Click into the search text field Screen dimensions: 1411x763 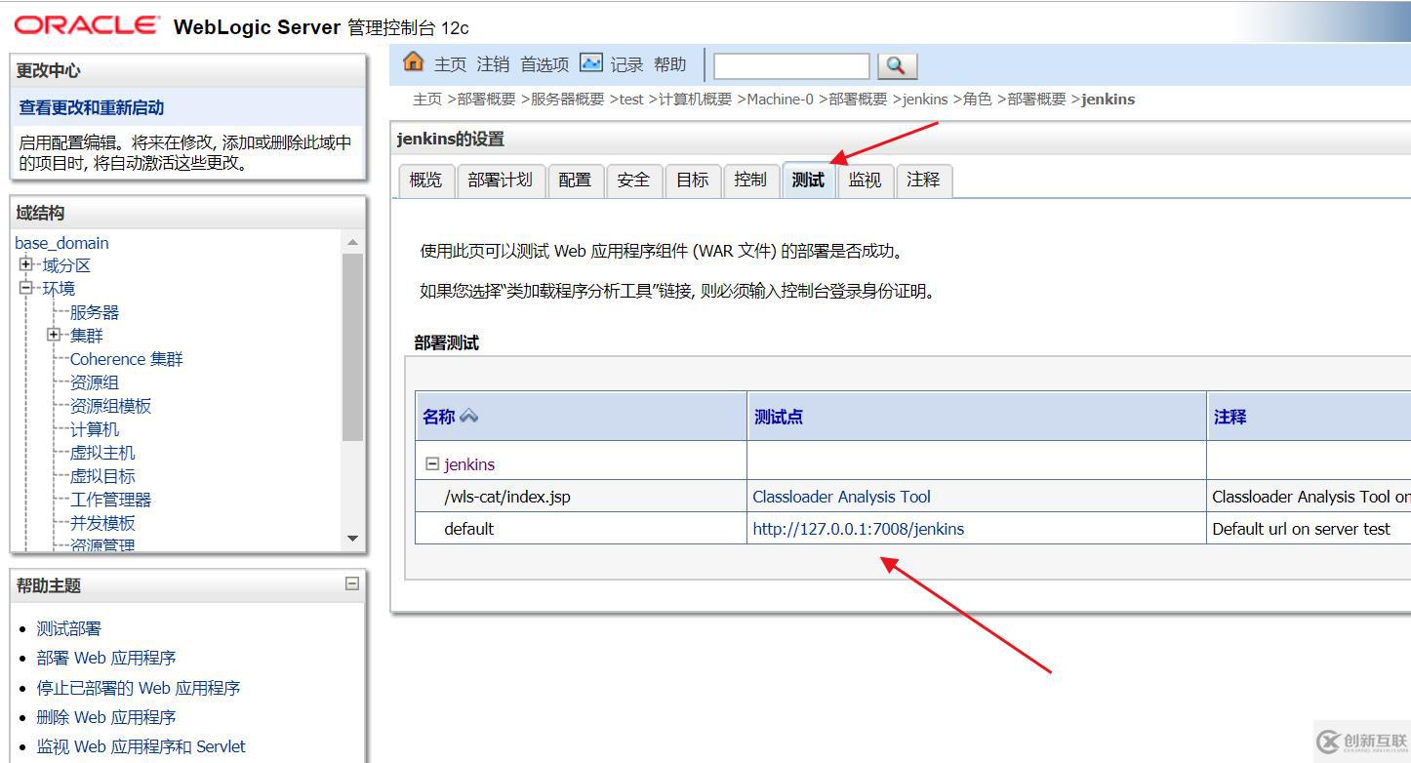tap(791, 66)
